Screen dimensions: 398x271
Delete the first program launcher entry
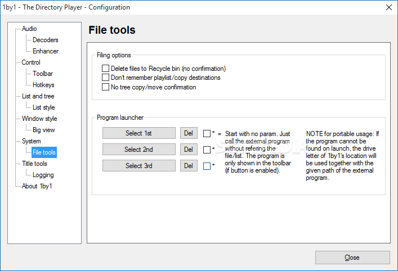pos(189,133)
